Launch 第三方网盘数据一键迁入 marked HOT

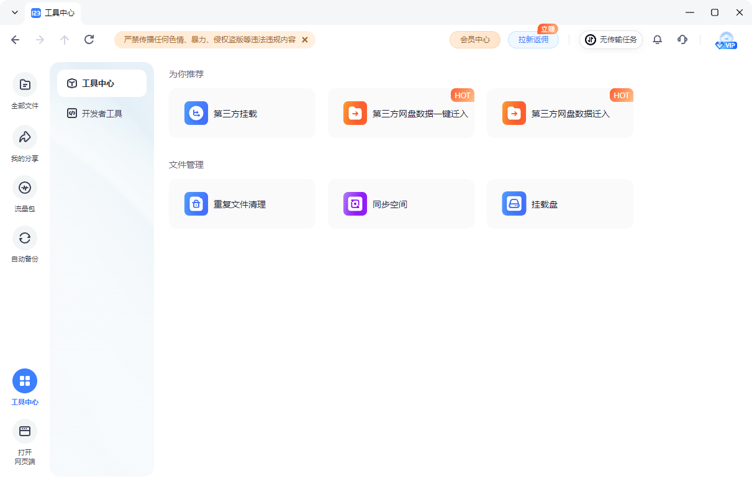(x=401, y=113)
